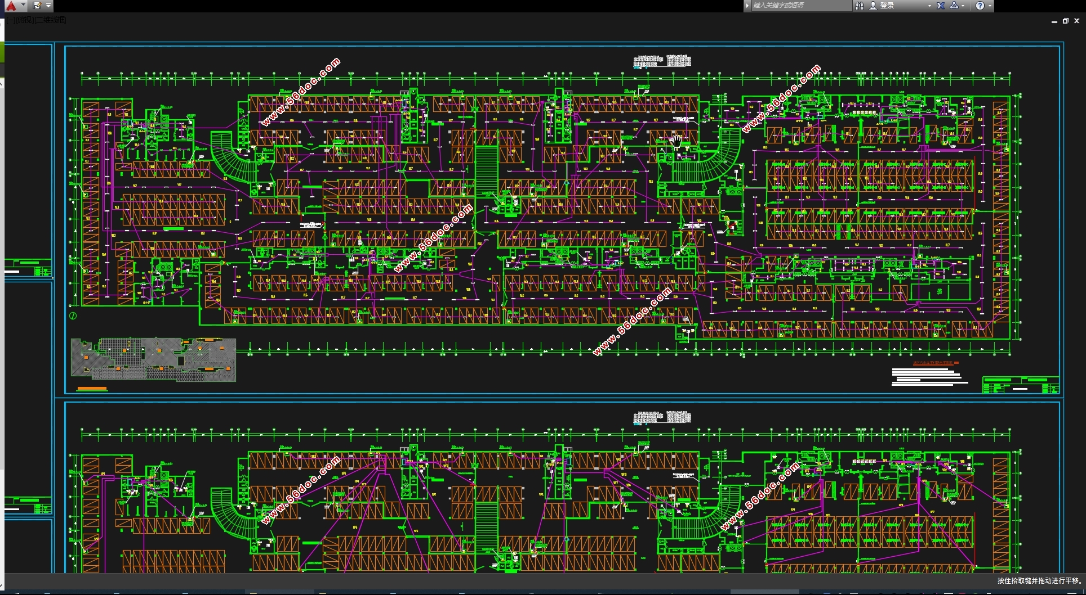Click the [-] viewport control
Viewport: 1086px width, 595px height.
[x=11, y=20]
